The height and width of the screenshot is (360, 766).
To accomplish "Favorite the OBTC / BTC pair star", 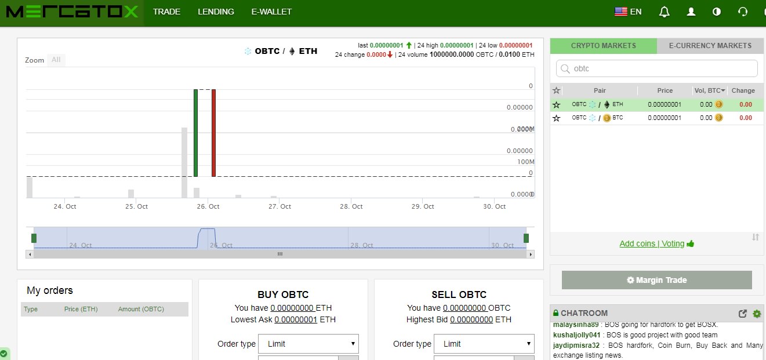I will point(557,118).
